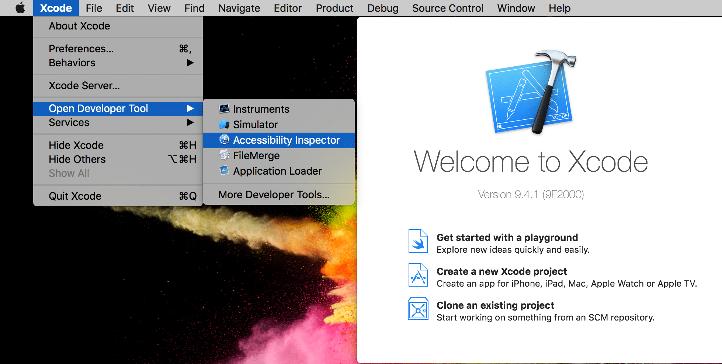Click the SCM repository vault icon
The width and height of the screenshot is (722, 364).
tap(418, 309)
